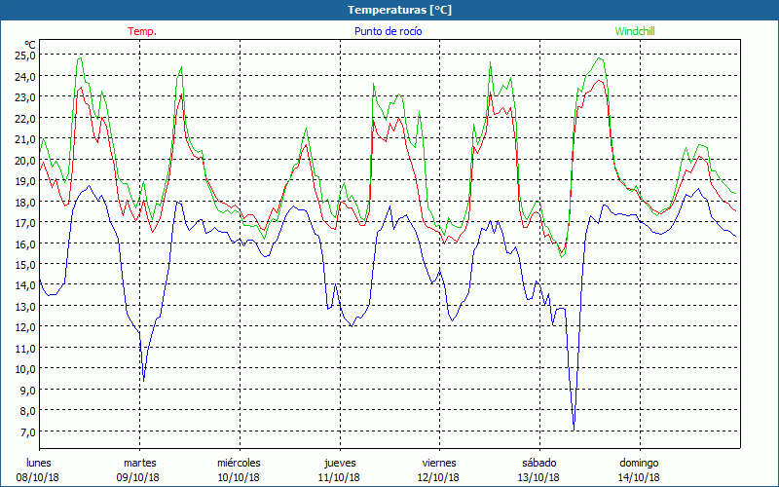Click the 09/10/18 date label
This screenshot has height=487, width=779.
coord(138,477)
